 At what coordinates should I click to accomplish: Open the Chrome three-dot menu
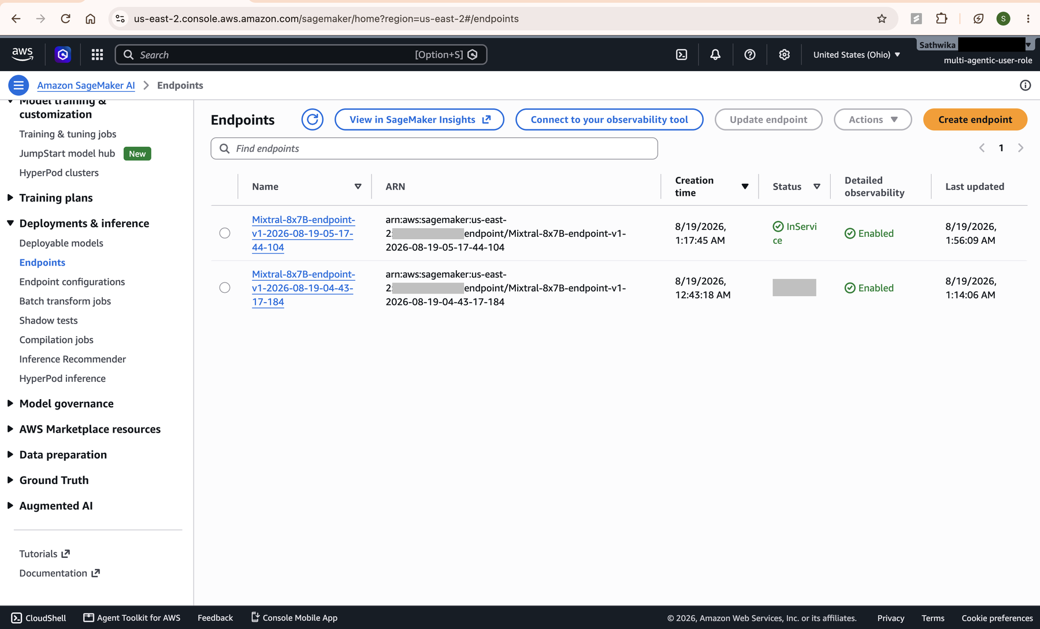[x=1028, y=18]
